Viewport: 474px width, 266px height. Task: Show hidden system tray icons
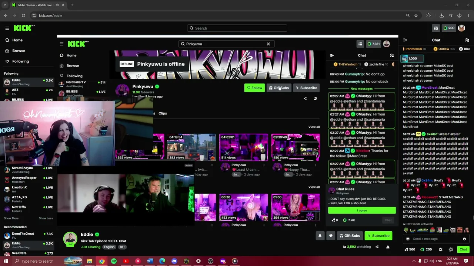[x=414, y=261]
